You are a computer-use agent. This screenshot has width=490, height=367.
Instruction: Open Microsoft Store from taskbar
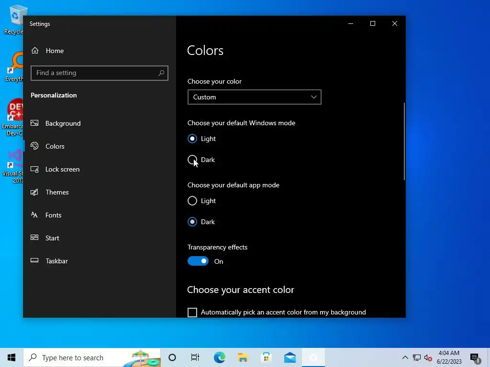[x=266, y=357]
